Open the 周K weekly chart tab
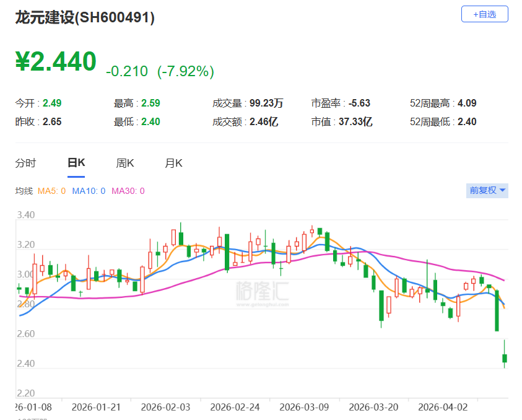Viewport: 522px width, 420px height. [125, 163]
